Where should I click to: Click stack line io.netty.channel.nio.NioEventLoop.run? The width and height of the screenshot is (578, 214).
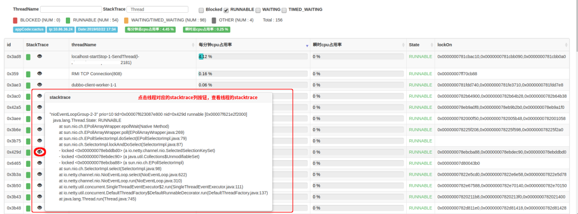(x=120, y=180)
